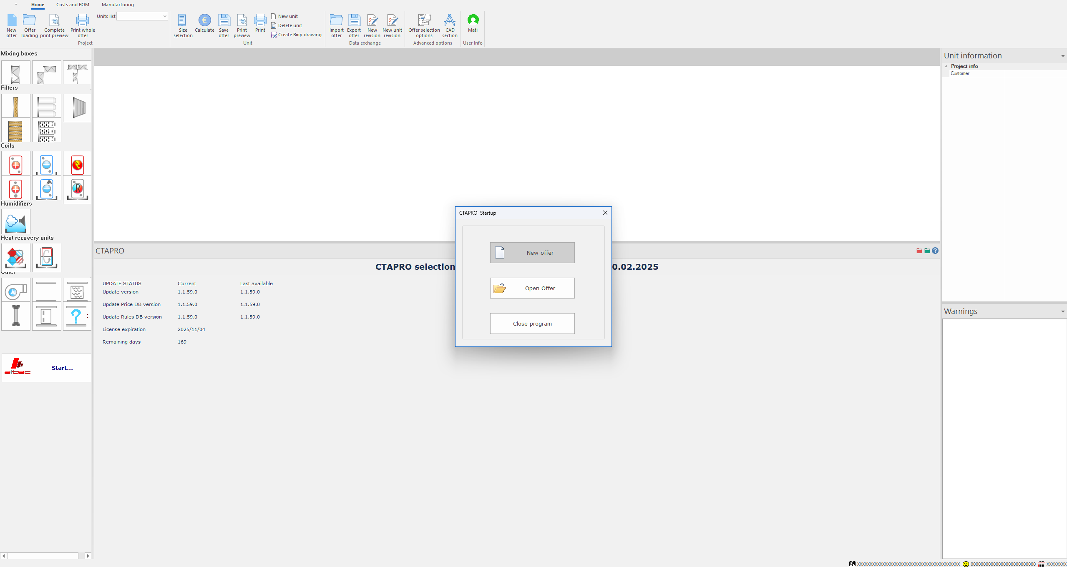This screenshot has height=567, width=1067.
Task: Switch to Manufacturing tab
Action: click(118, 5)
